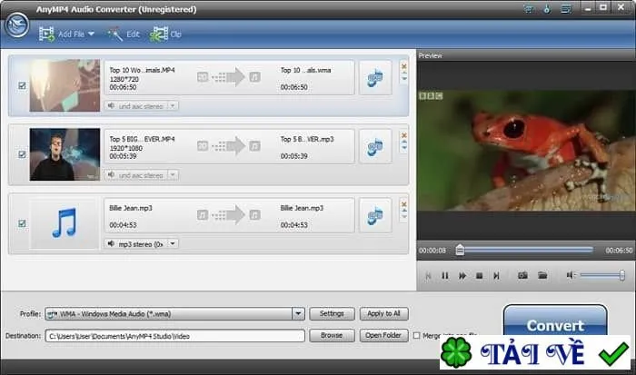Click the AnyMP4 logo icon

click(17, 25)
